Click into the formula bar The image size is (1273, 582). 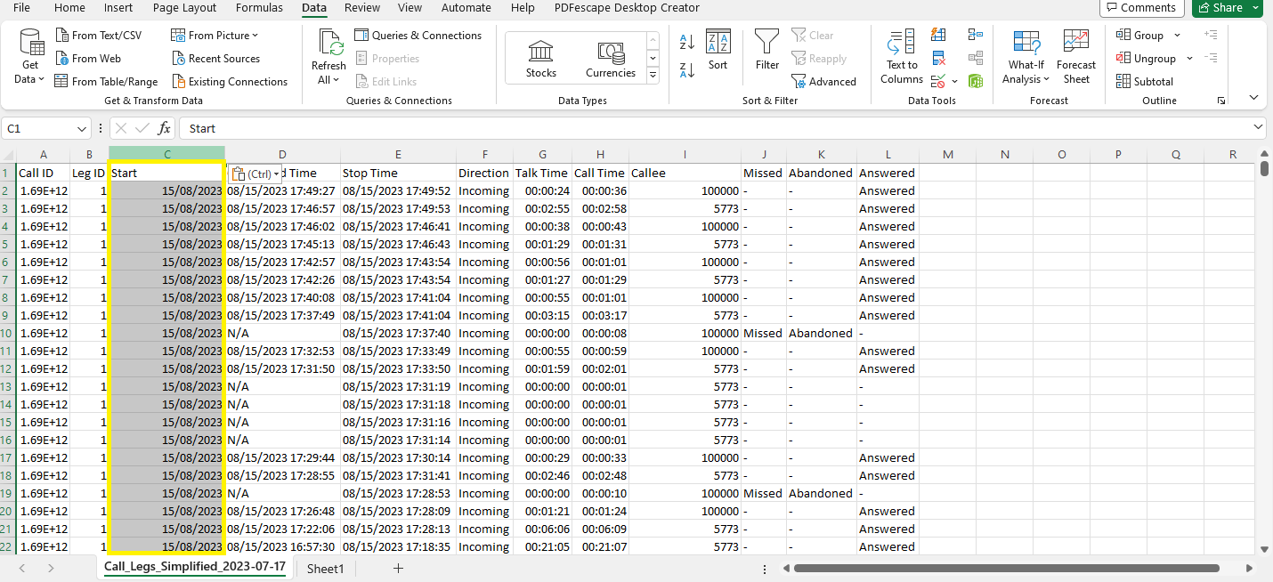(x=721, y=129)
